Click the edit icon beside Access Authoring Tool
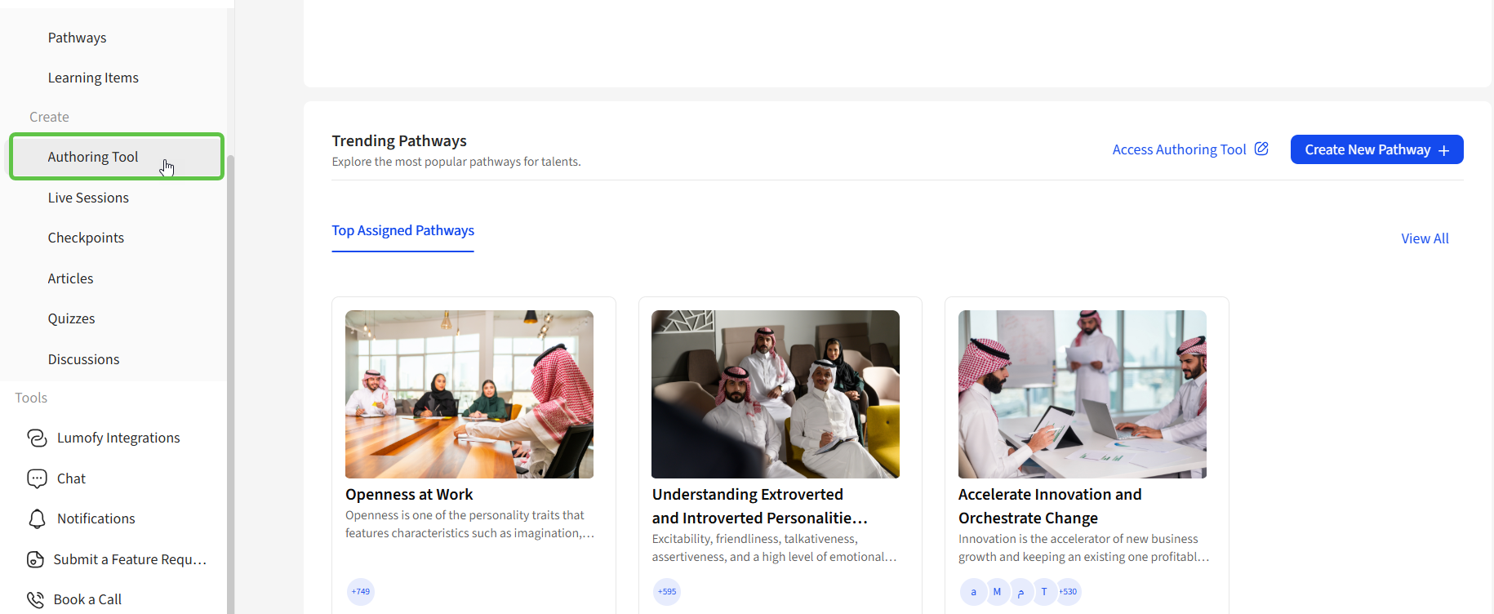The width and height of the screenshot is (1494, 614). 1261,149
